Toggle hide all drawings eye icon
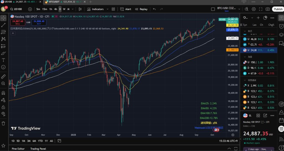Viewport: 284px width, 151px height. point(3,114)
